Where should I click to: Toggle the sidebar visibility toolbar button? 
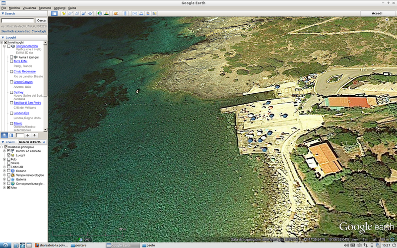pyautogui.click(x=54, y=13)
